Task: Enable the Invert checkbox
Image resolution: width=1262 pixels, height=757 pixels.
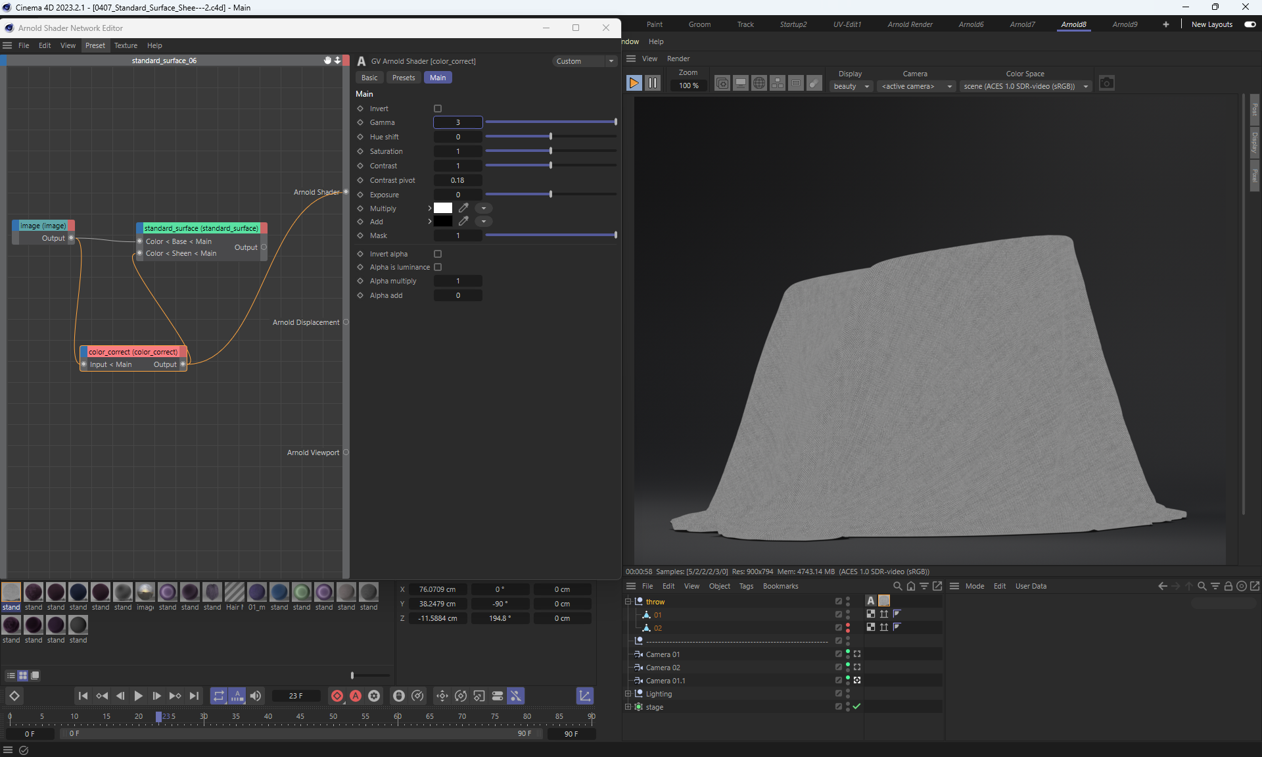Action: click(438, 109)
